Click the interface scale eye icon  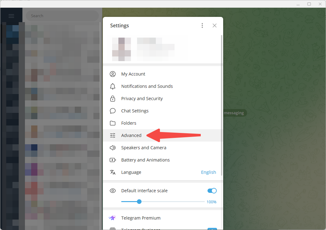tap(113, 191)
